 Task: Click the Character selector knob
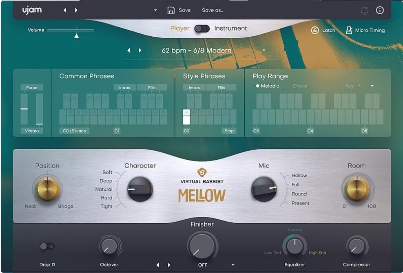(x=140, y=189)
